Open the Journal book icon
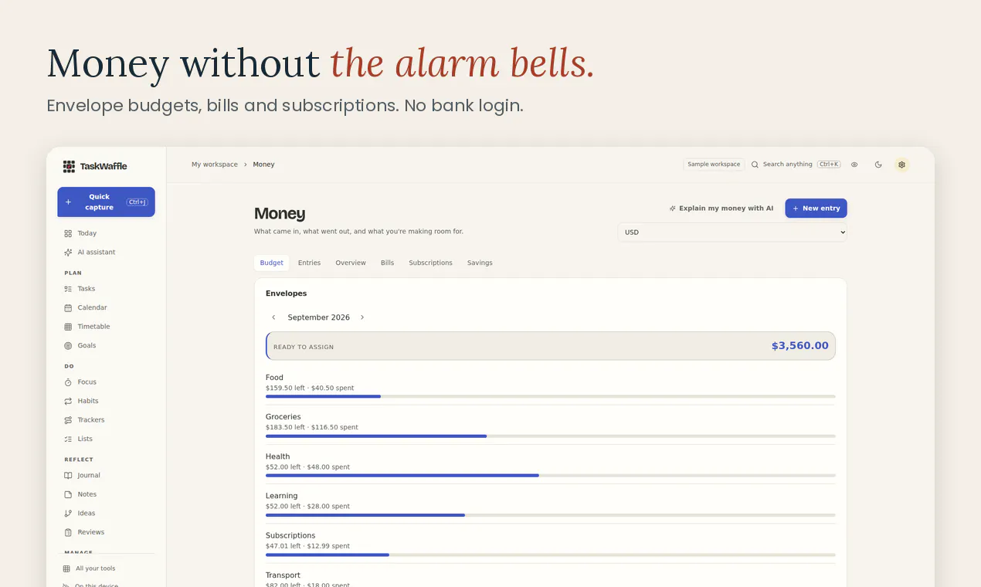This screenshot has height=587, width=981. tap(68, 476)
